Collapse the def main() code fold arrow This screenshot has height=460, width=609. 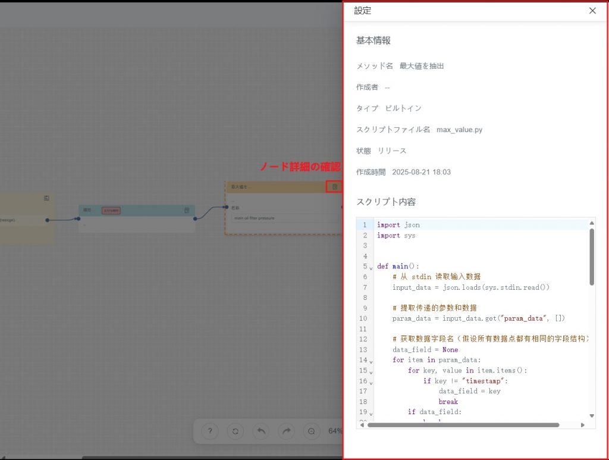pos(371,267)
